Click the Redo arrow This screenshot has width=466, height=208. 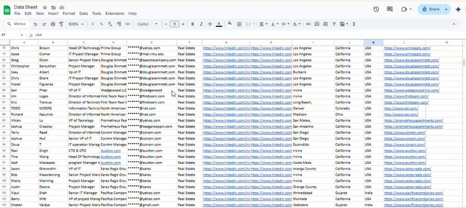coord(44,24)
